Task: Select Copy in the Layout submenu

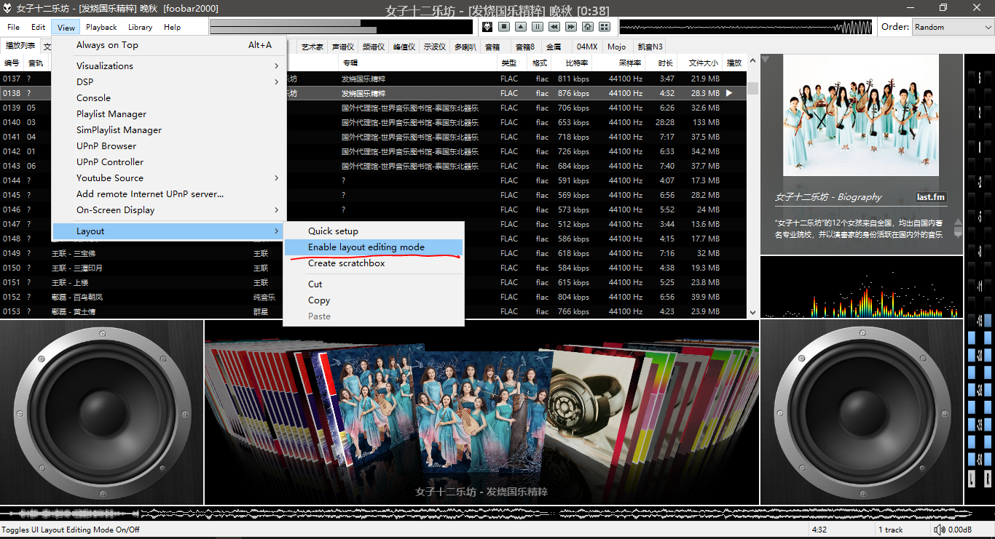Action: click(x=373, y=300)
